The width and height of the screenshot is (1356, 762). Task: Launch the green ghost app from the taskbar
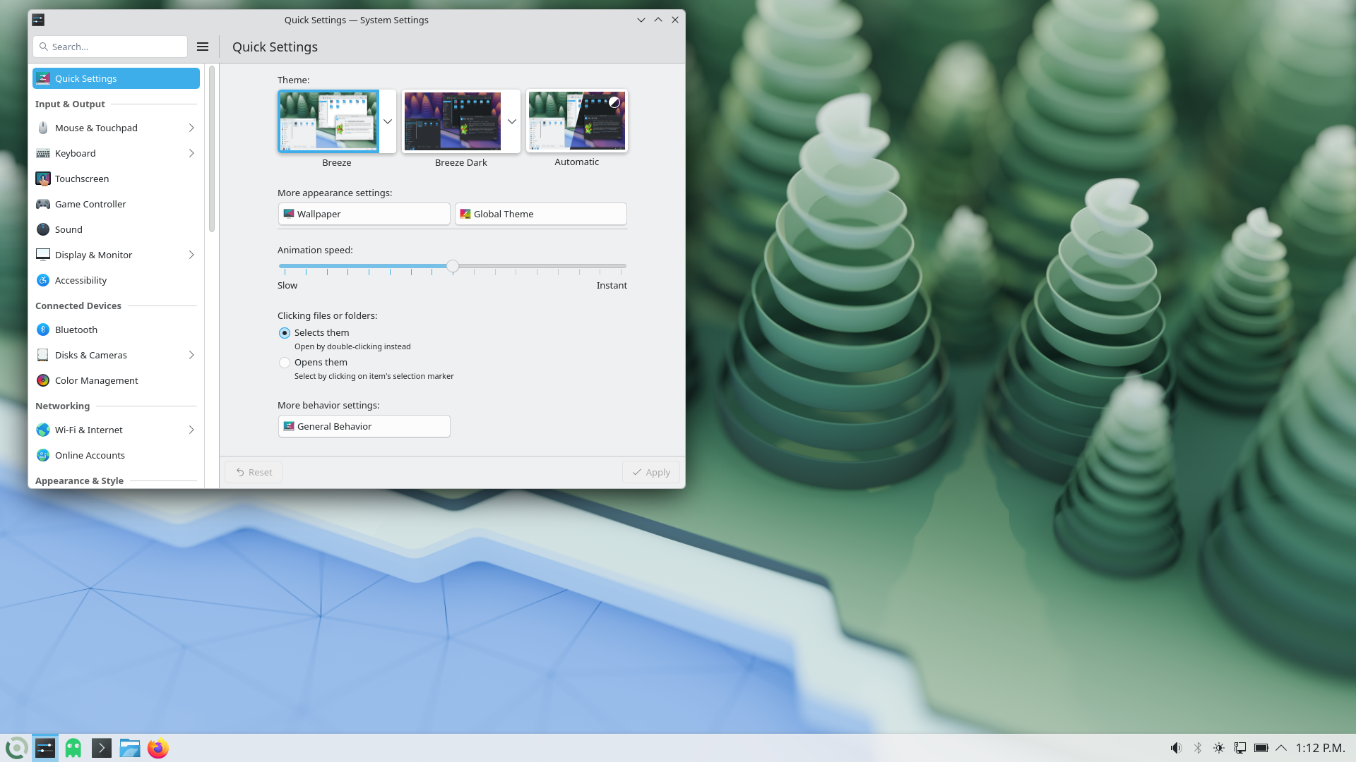tap(73, 748)
